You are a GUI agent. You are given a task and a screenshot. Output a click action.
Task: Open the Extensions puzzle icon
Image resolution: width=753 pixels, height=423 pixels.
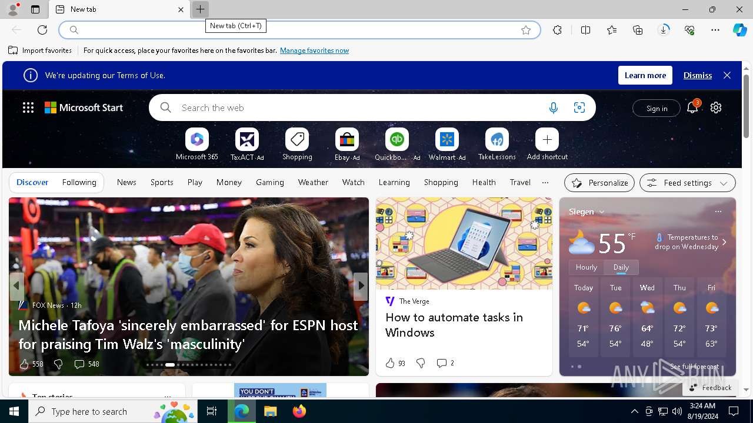[x=557, y=30]
